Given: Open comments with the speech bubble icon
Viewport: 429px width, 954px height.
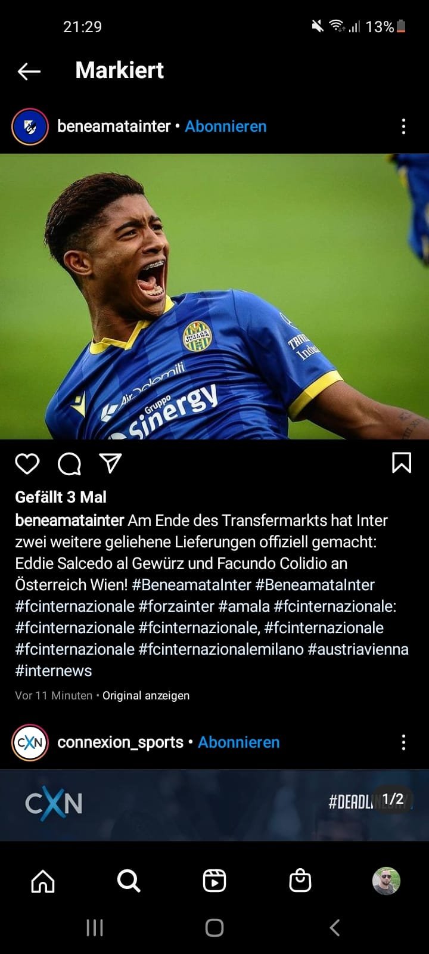Looking at the screenshot, I should [x=69, y=463].
